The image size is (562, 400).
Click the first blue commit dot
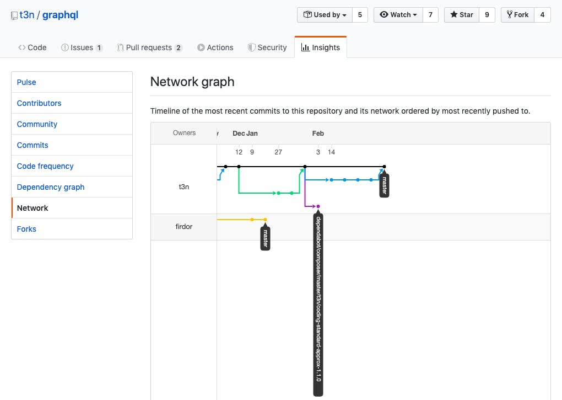(x=332, y=180)
